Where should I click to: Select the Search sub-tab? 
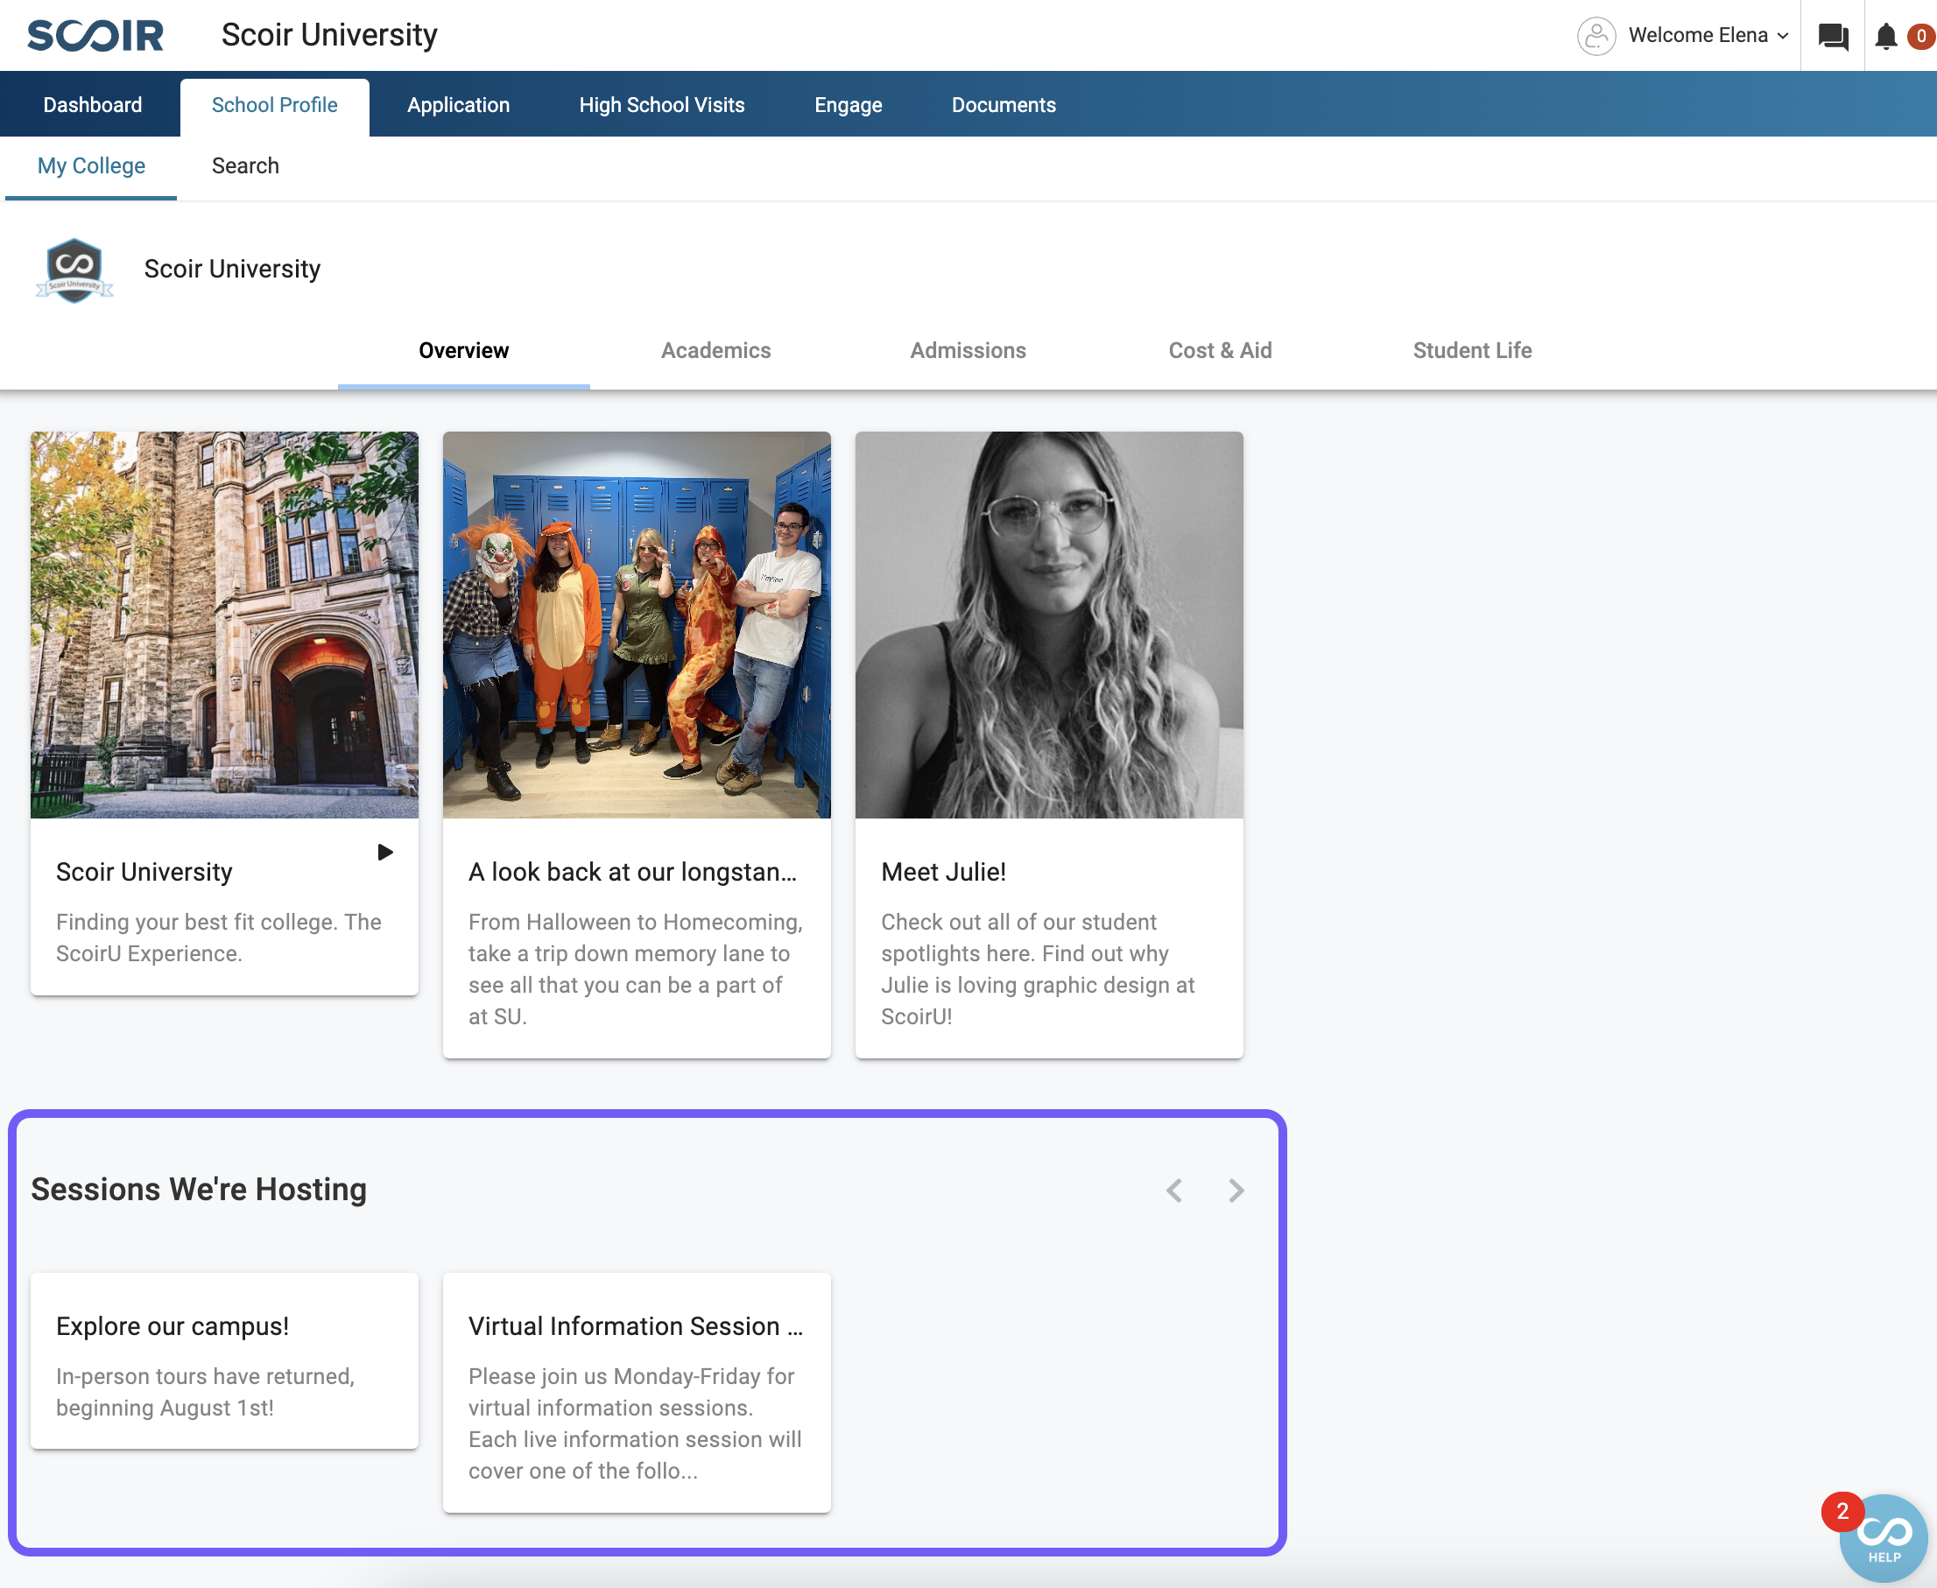click(x=245, y=165)
